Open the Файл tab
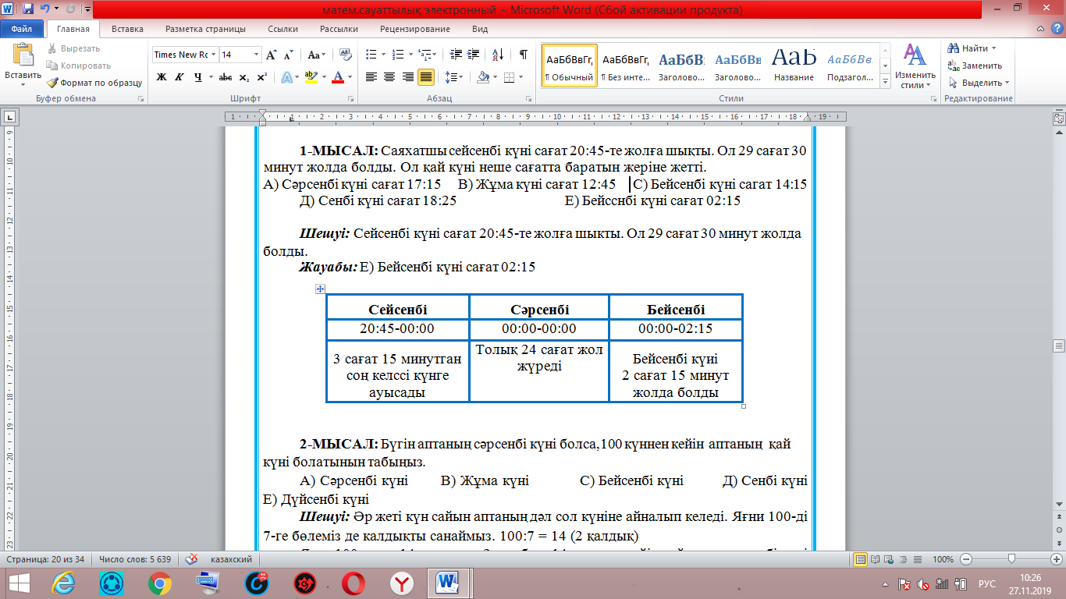The width and height of the screenshot is (1066, 599). (x=22, y=29)
